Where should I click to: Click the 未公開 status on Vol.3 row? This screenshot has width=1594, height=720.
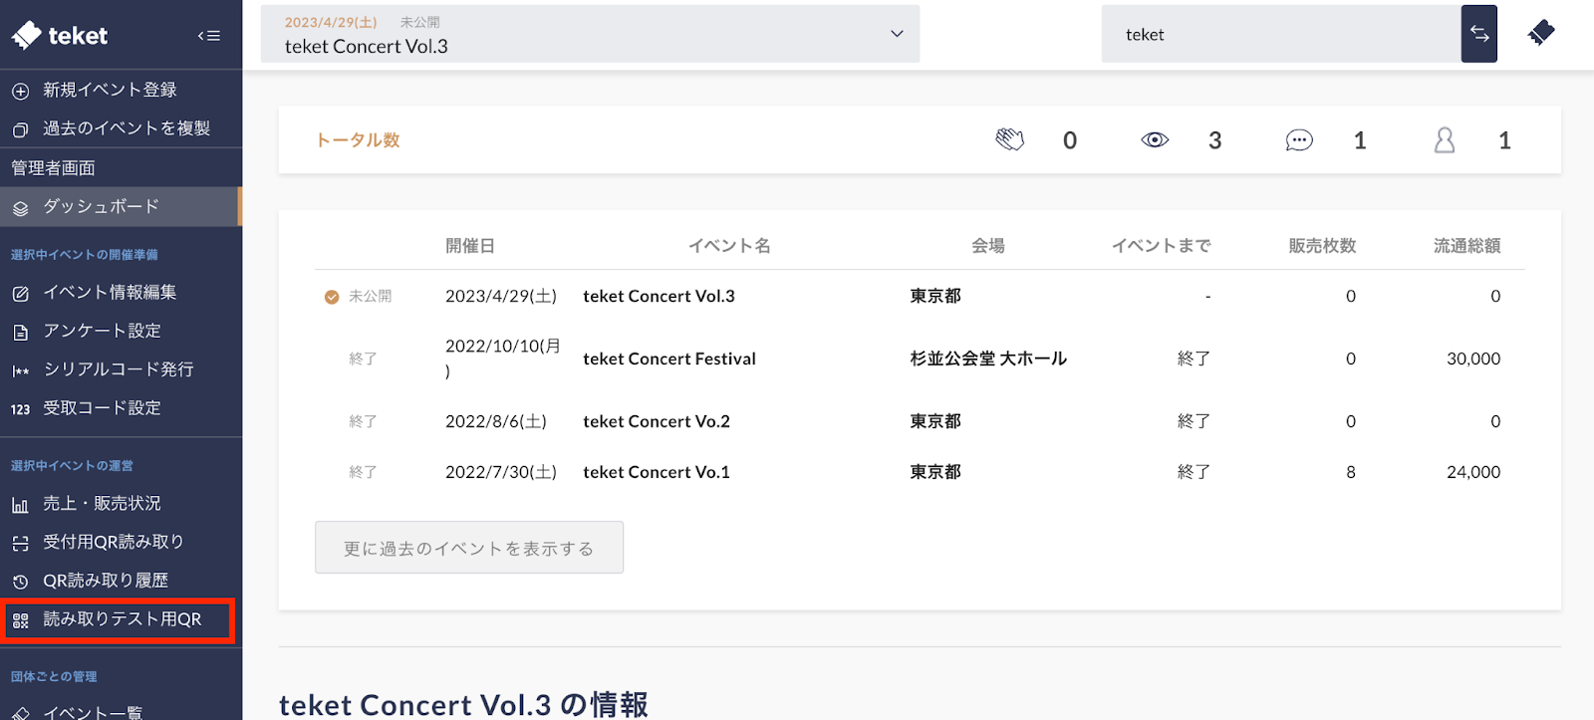tap(370, 297)
